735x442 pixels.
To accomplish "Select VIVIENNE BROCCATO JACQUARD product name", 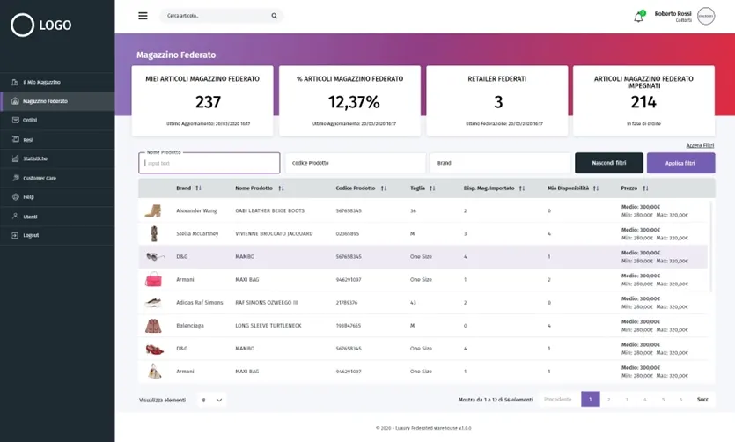I will tap(274, 233).
